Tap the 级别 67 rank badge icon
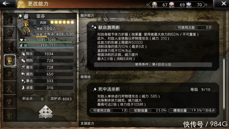229x129 pixels. click(x=154, y=5)
